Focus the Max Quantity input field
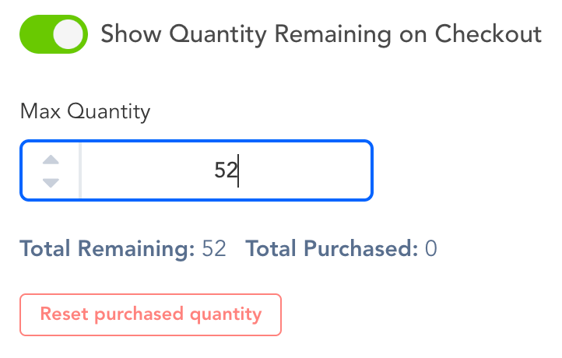Viewport: 562px width, 358px height. click(226, 170)
